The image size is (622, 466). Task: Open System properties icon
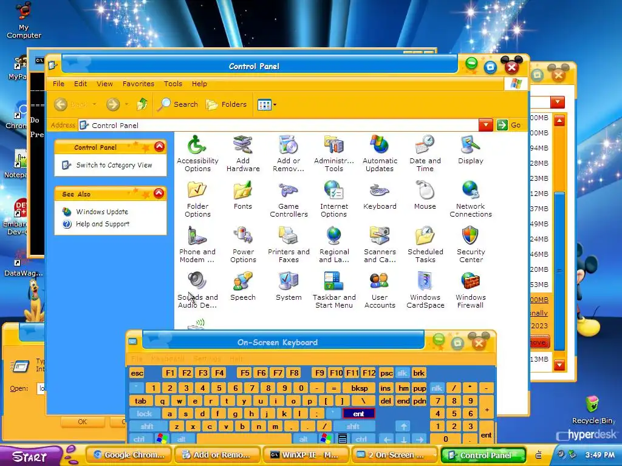click(289, 286)
